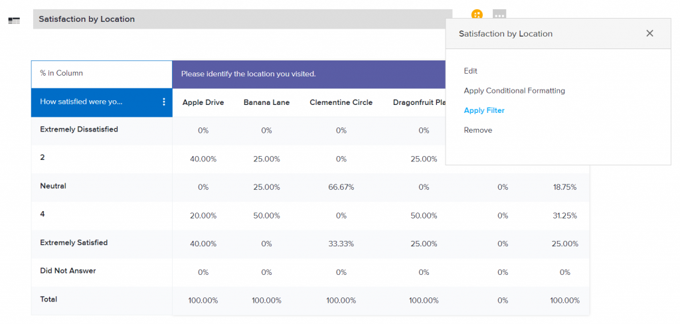Click the 'How satisfied were yo...' header
Image resolution: width=680 pixels, height=324 pixels.
pos(82,102)
